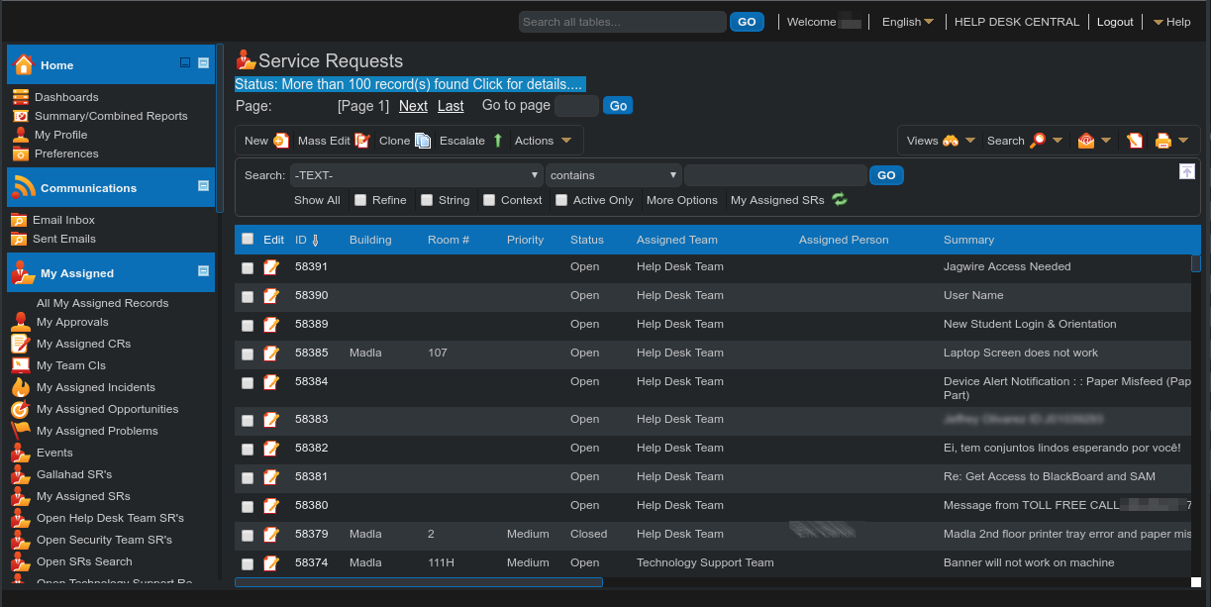Click the edit document icon beside the printer
1211x607 pixels.
(1135, 141)
